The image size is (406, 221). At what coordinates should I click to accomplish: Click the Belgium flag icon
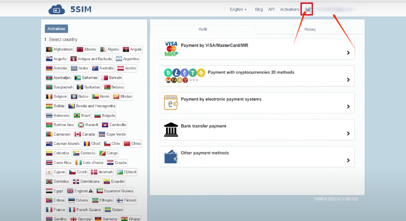[49, 97]
